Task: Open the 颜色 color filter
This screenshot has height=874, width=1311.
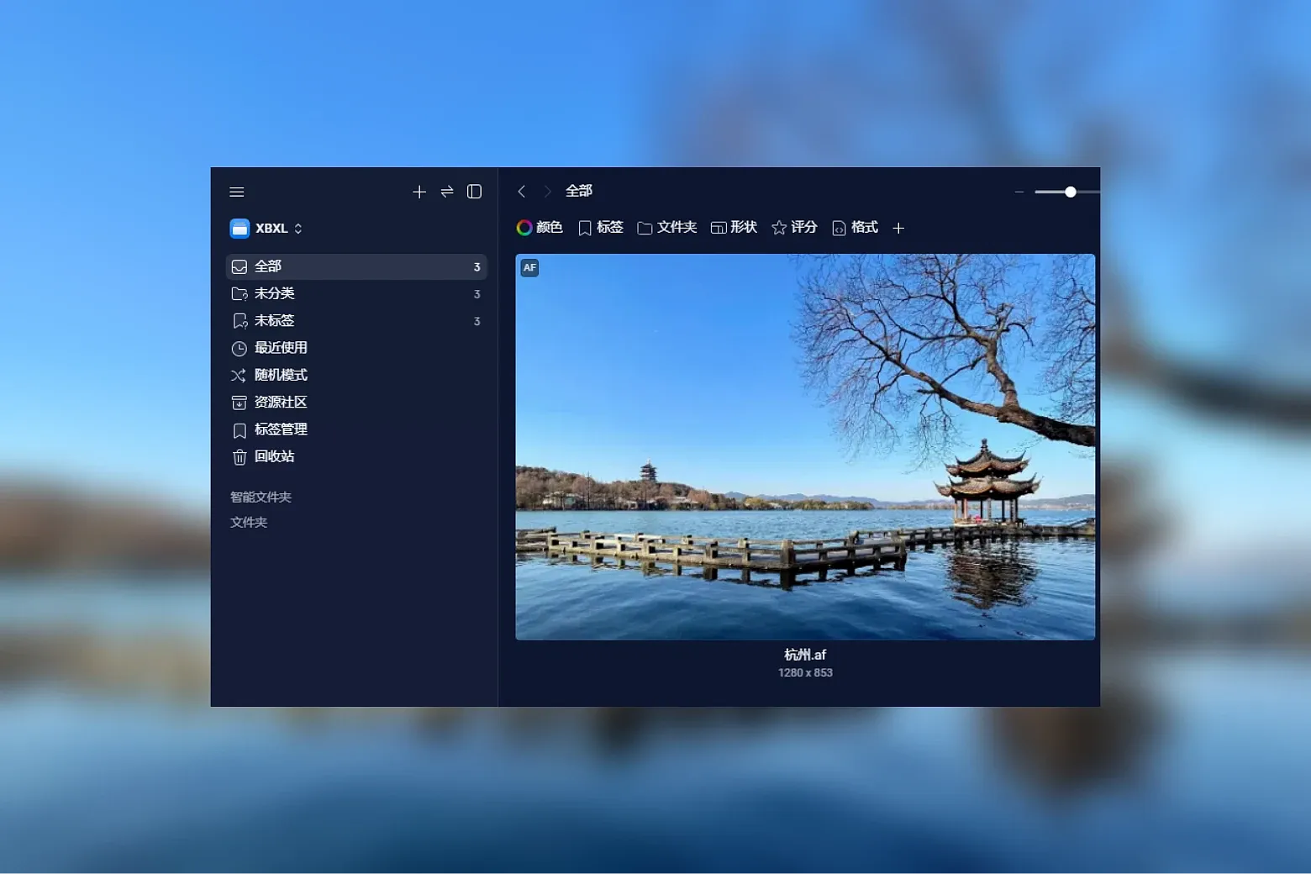Action: pyautogui.click(x=540, y=228)
